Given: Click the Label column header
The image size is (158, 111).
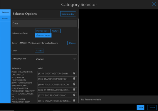Looking at the screenshot, I should tap(40, 68).
